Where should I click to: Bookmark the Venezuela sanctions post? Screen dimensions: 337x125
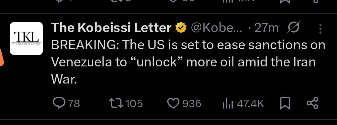tap(285, 103)
